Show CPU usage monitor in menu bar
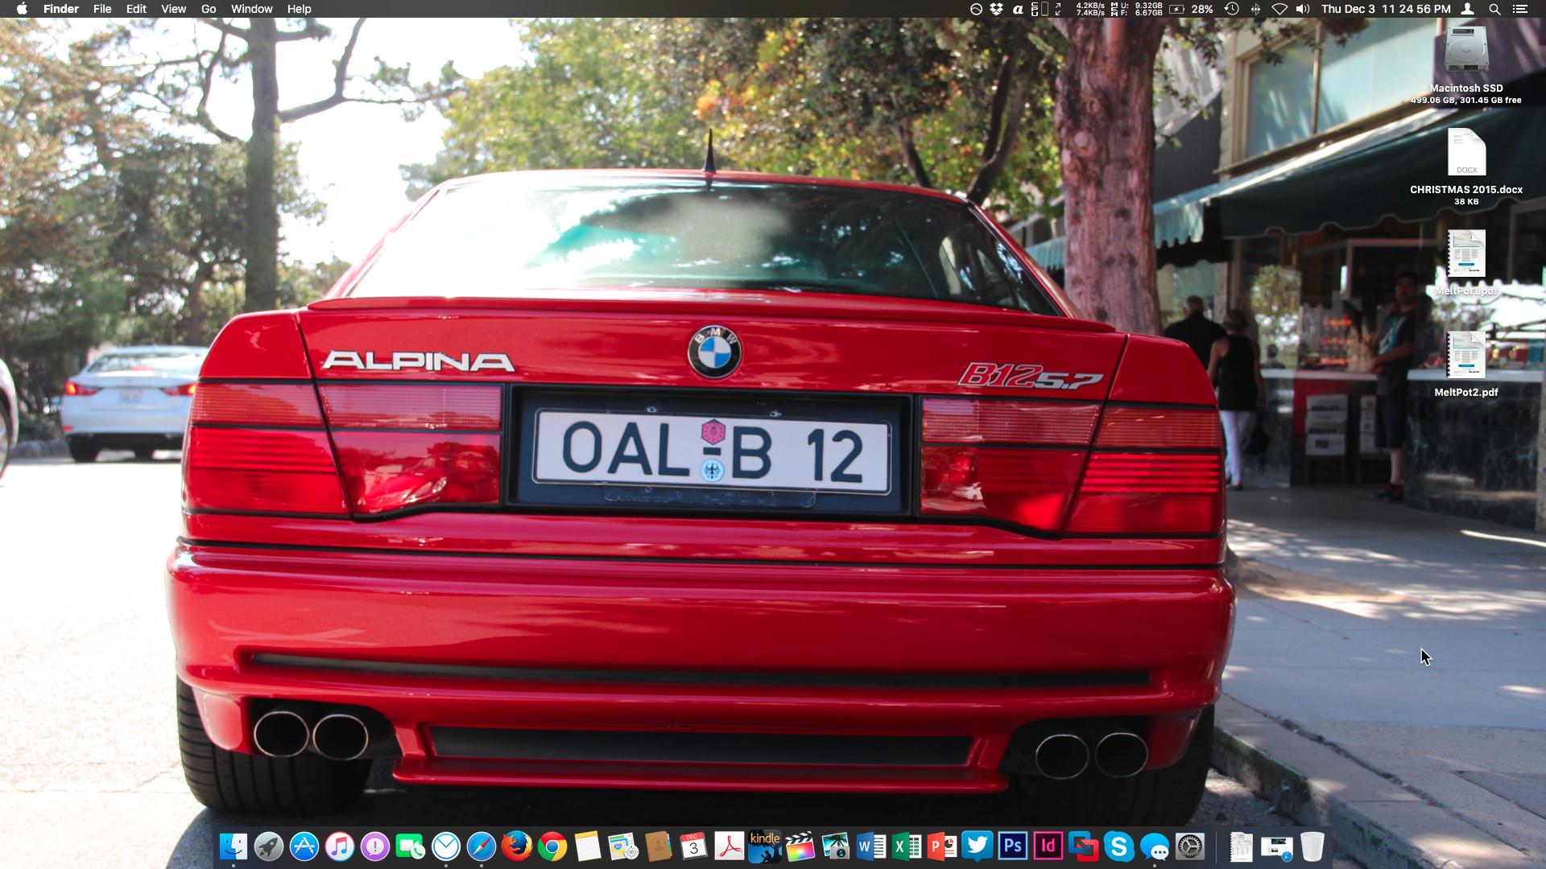 1040,9
